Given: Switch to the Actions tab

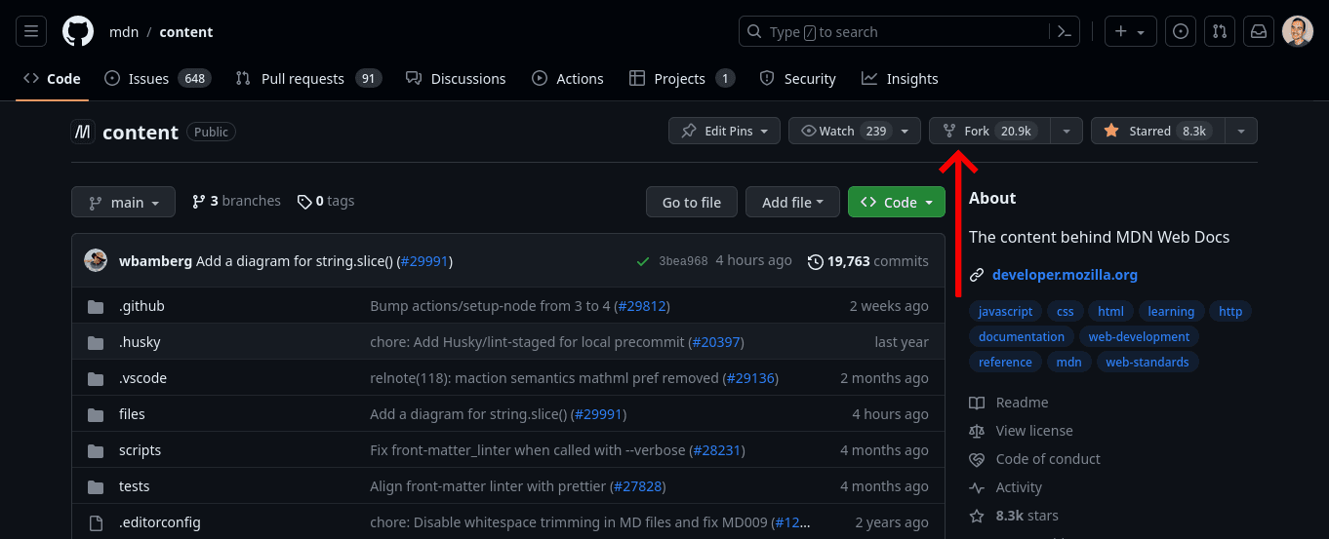Looking at the screenshot, I should point(568,78).
